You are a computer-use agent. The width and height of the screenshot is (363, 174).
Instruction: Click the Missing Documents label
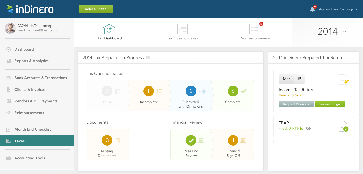(x=107, y=154)
